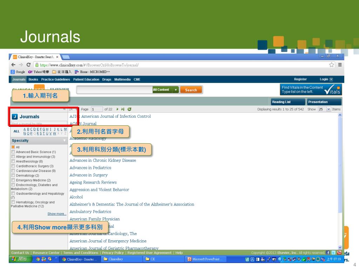
Task: Open the Twitter icon in footer
Action: (x=334, y=253)
